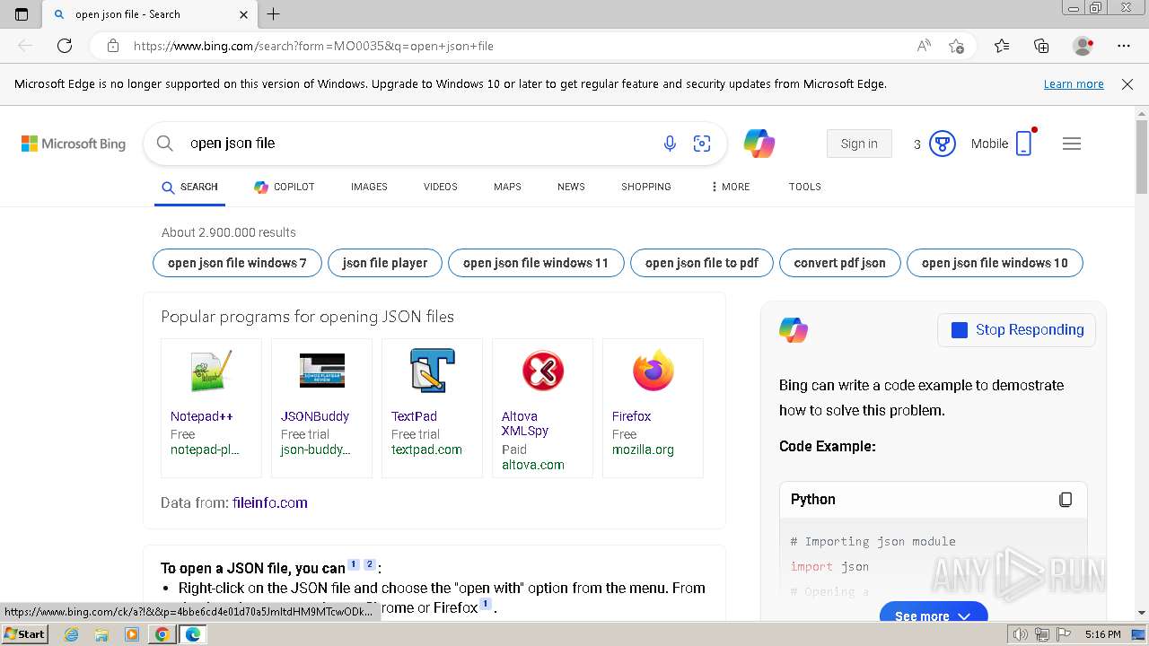
Task: Open visual search camera icon
Action: 702,144
